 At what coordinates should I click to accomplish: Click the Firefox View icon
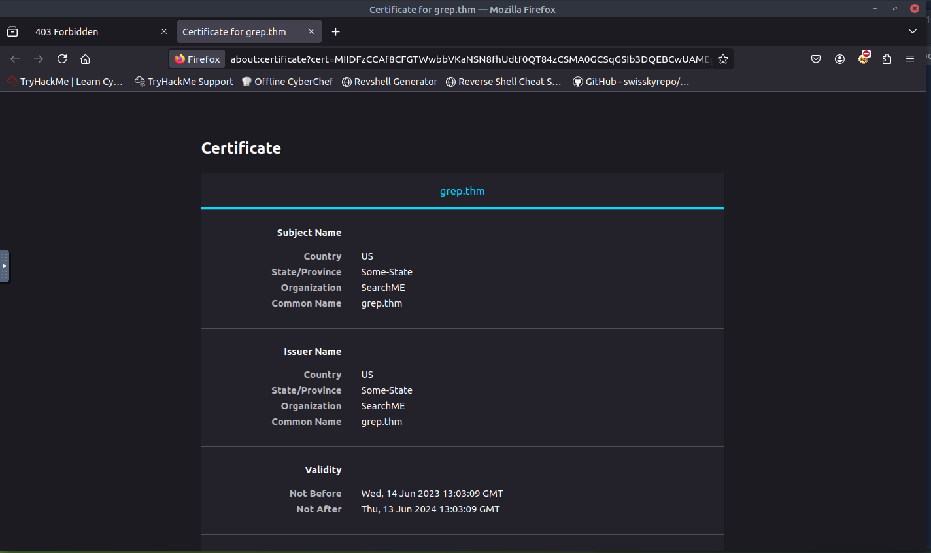pyautogui.click(x=12, y=31)
